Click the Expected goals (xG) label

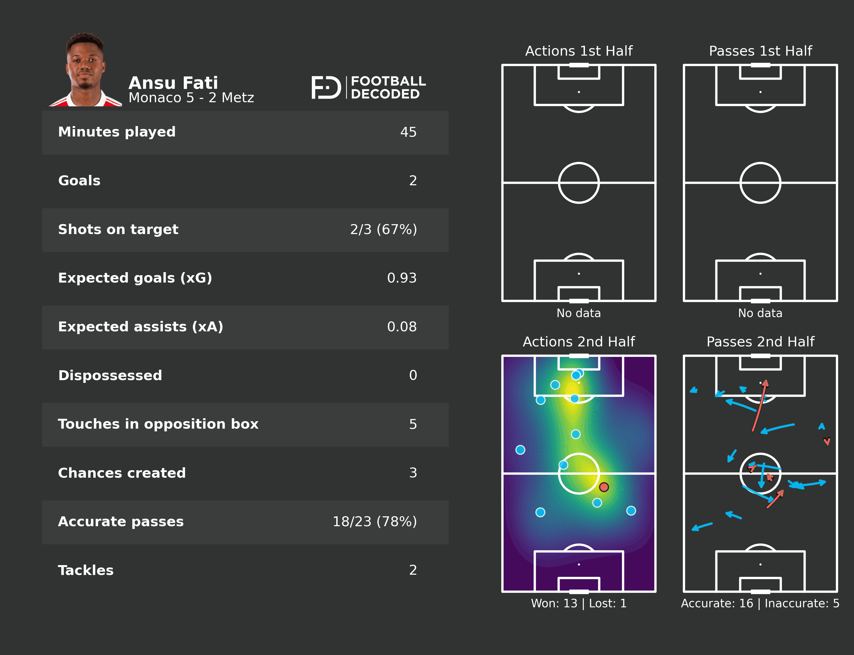tap(135, 278)
